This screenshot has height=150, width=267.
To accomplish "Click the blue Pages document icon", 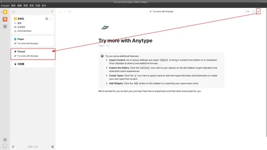I will tap(15, 39).
